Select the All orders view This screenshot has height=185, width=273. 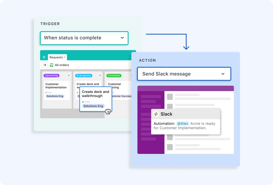click(62, 65)
